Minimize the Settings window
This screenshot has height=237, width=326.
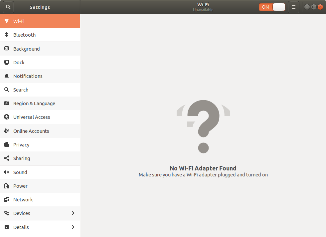click(307, 7)
